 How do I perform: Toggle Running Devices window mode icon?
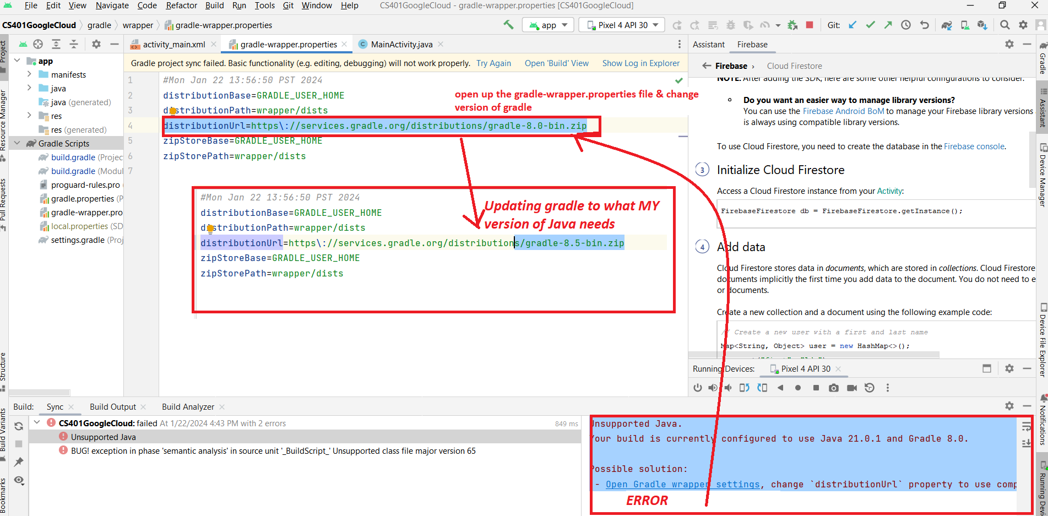coord(987,368)
